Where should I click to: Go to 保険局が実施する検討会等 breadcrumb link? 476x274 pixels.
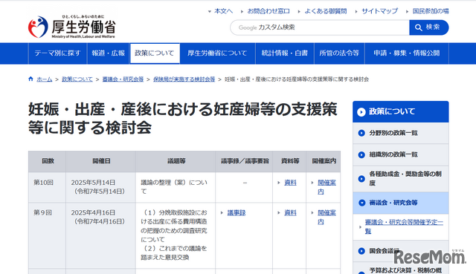point(184,79)
